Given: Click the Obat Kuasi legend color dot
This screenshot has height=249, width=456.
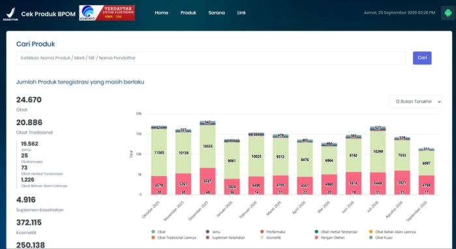Looking at the screenshot, I should (371, 238).
